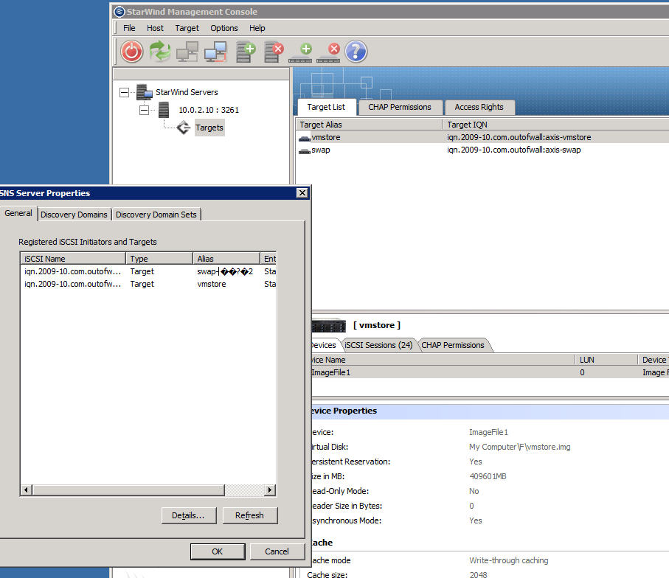Viewport: 669px width, 578px height.
Task: Click the green refresh arrows icon
Action: pyautogui.click(x=160, y=52)
